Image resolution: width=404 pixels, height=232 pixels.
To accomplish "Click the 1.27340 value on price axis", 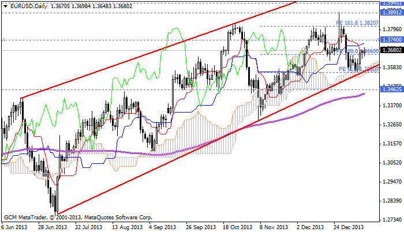I will pos(392,220).
